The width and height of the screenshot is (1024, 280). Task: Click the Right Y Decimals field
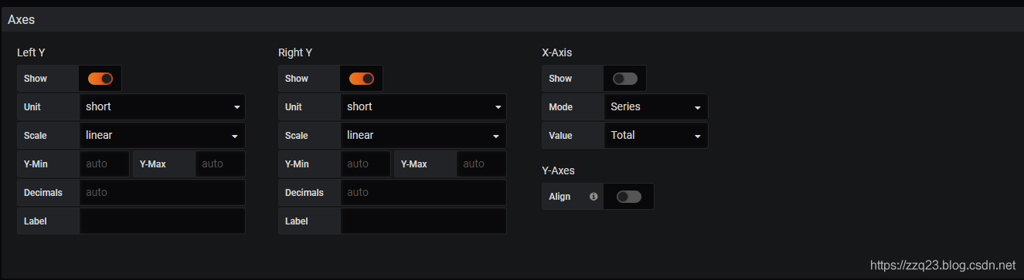coord(424,193)
